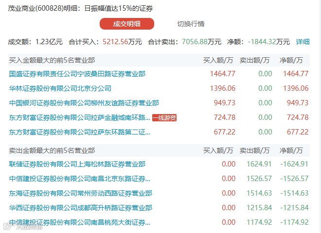Image resolution: width=321 pixels, height=233 pixels.
Task: Open 中信建投证券南昌桃苑大街 link
Action: pyautogui.click(x=80, y=222)
